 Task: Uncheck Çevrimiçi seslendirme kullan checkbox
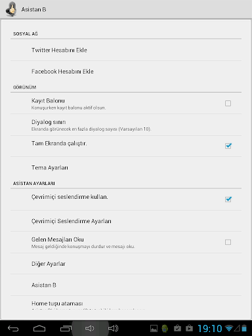pyautogui.click(x=228, y=199)
